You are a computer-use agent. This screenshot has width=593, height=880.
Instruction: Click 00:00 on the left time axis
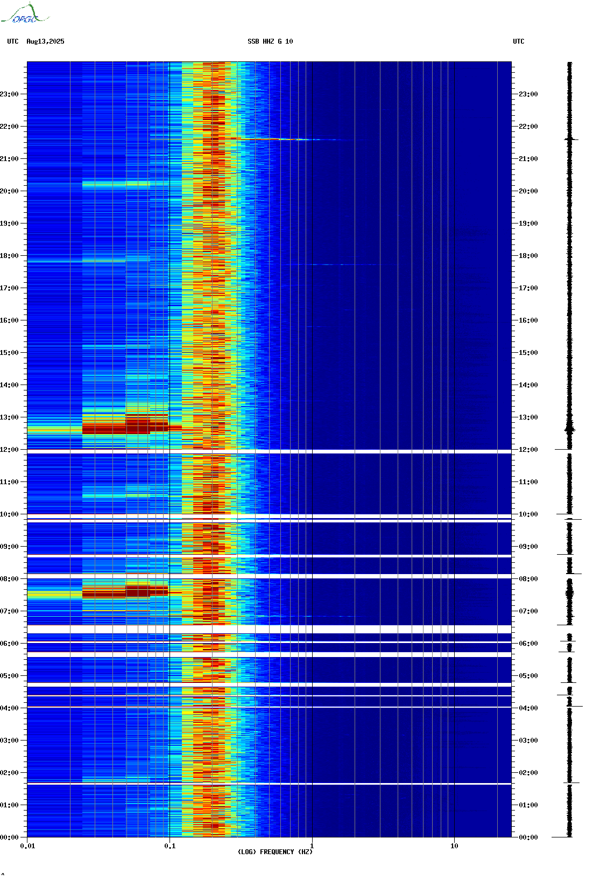9,837
